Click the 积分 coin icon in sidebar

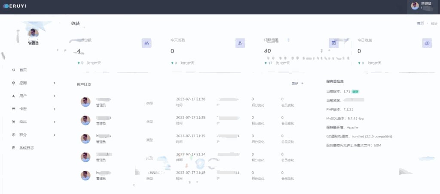[13, 135]
